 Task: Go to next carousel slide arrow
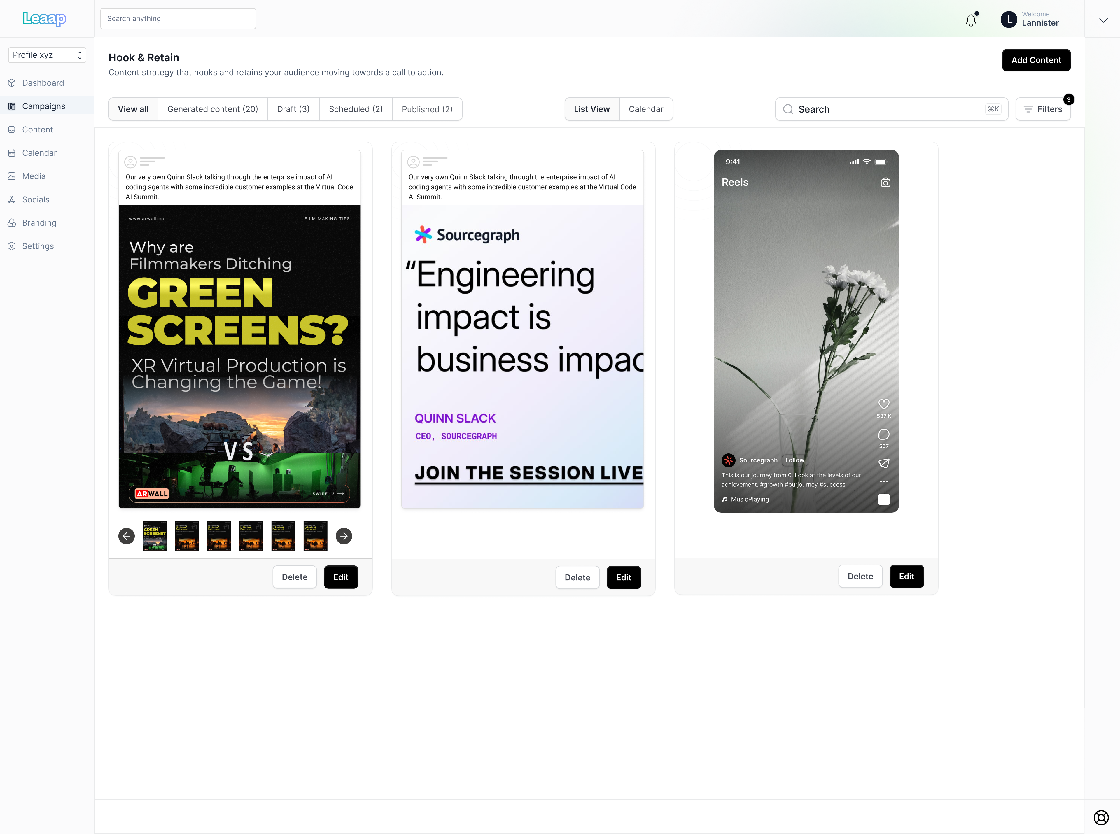click(x=344, y=536)
